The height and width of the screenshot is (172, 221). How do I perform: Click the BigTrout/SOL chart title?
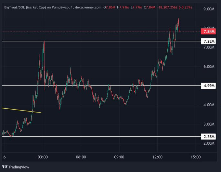tap(53, 7)
